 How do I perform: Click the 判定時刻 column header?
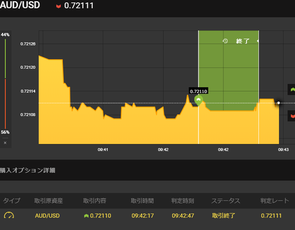tap(183, 200)
